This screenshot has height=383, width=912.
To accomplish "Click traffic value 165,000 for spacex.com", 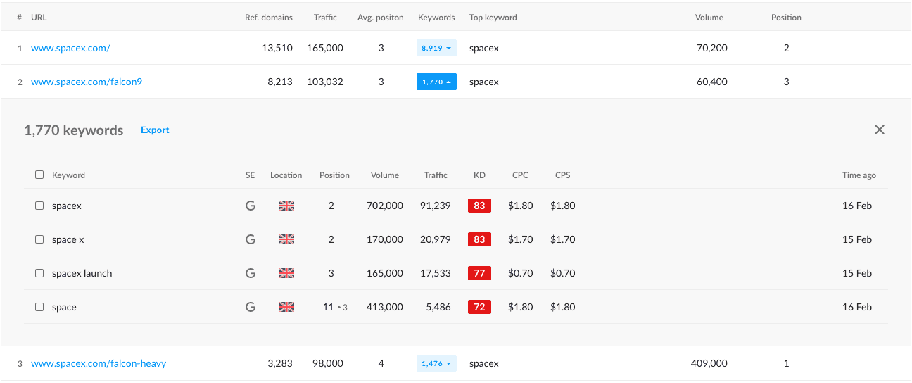I will (x=325, y=48).
